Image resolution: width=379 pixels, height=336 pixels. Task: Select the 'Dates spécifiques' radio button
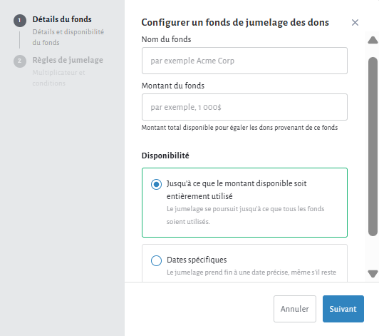[x=157, y=260]
